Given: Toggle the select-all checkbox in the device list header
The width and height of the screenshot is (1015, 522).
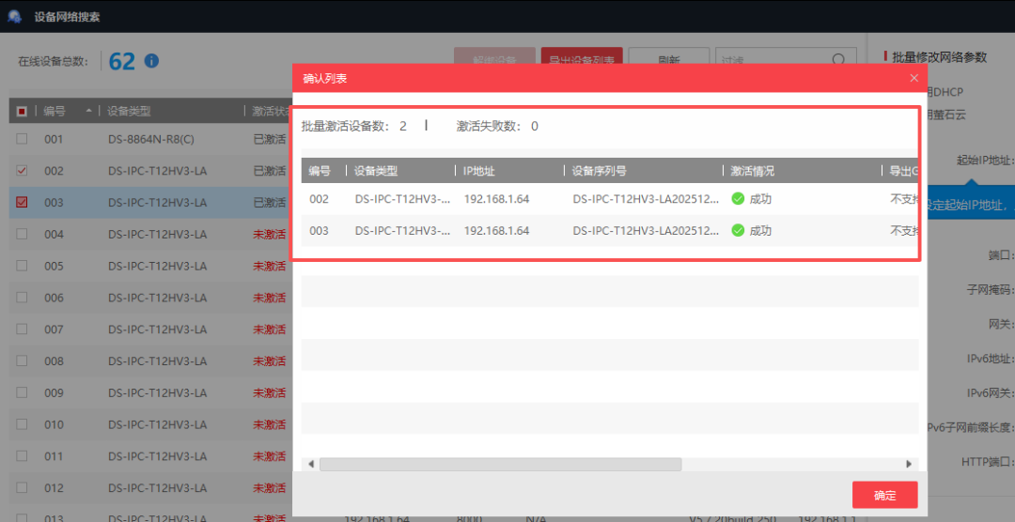Looking at the screenshot, I should coord(22,111).
